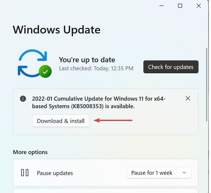Click the Last checked timestamp text

point(96,68)
